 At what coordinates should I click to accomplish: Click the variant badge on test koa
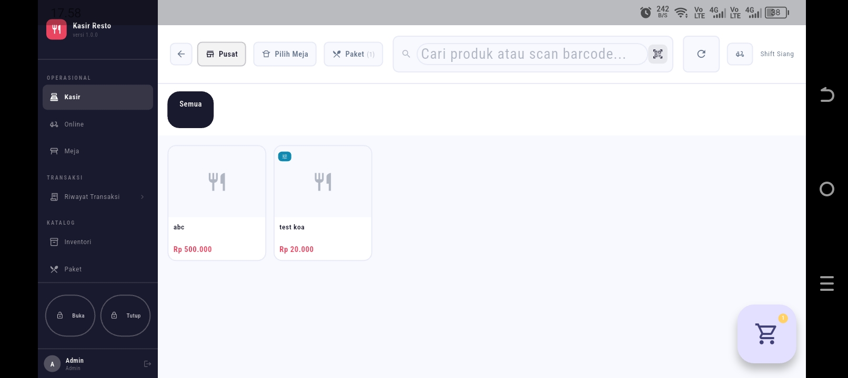pos(285,156)
